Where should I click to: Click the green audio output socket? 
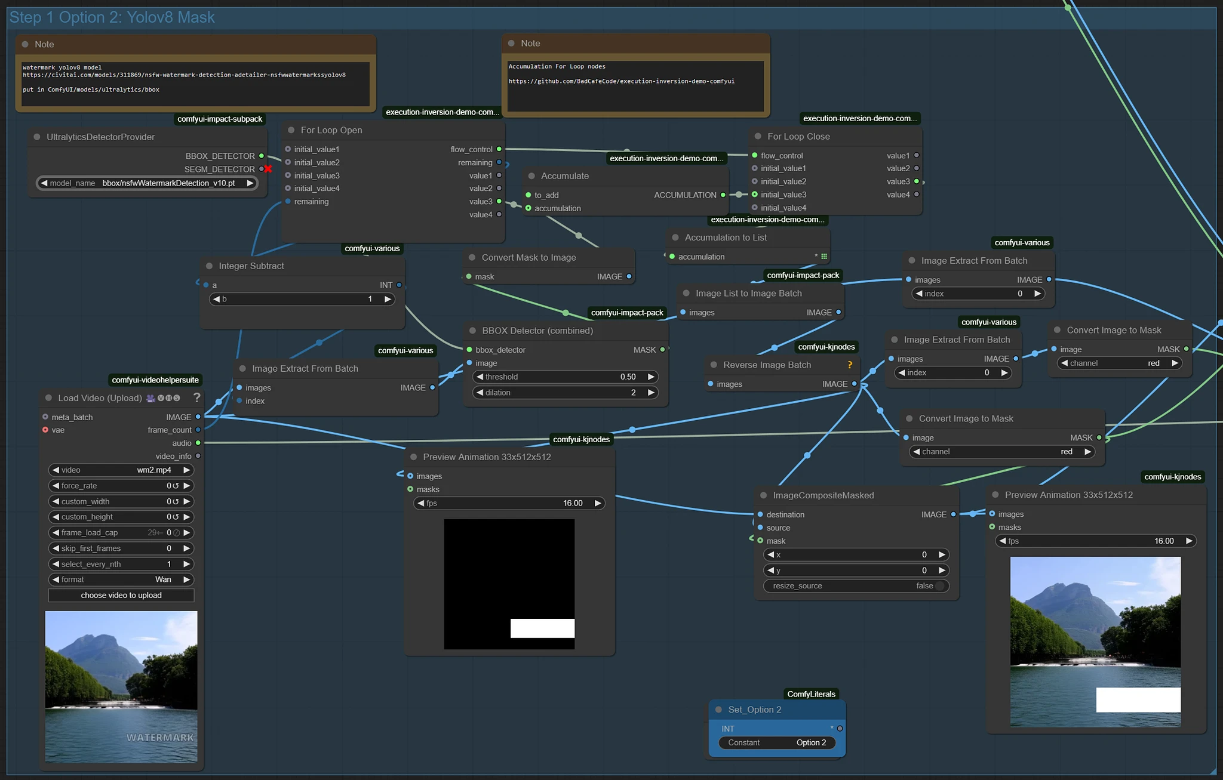point(198,443)
